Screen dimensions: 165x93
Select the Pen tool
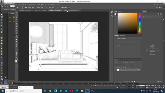(x=16, y=44)
